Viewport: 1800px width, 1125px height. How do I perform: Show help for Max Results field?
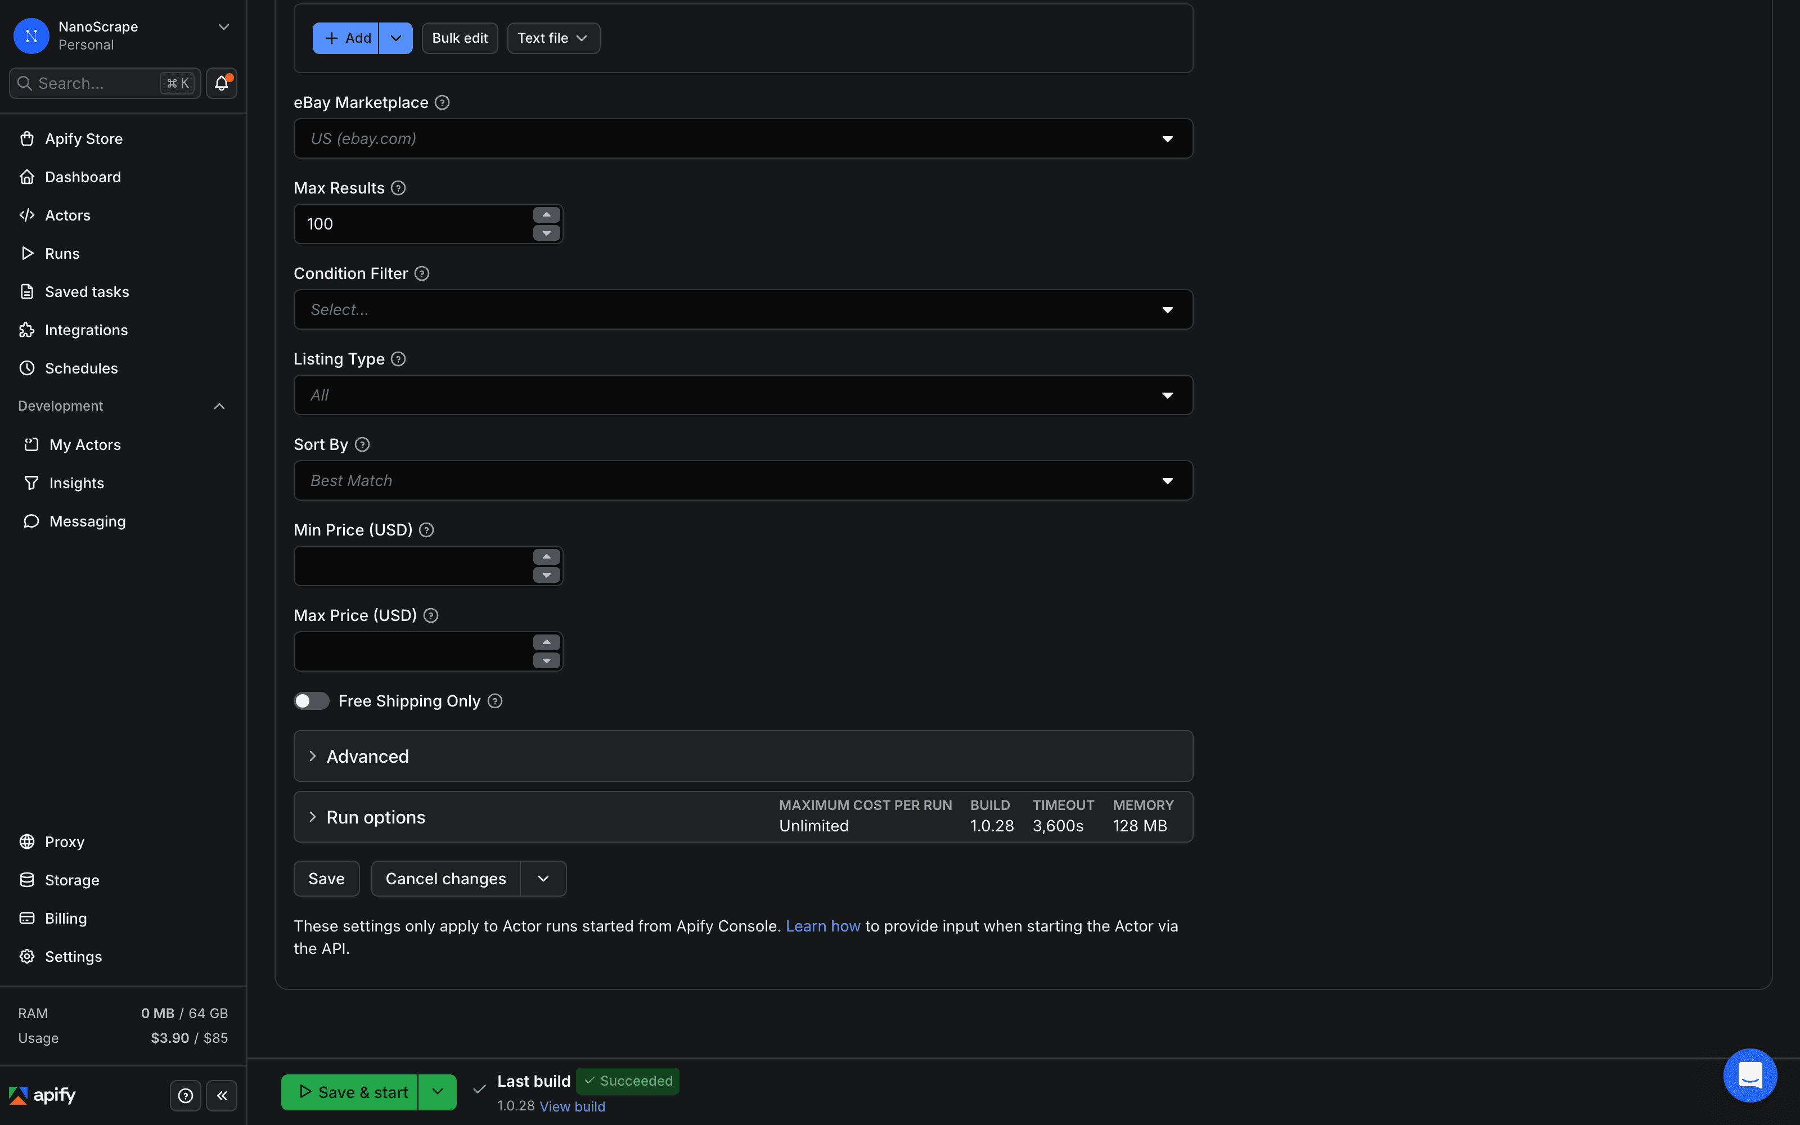coord(399,188)
